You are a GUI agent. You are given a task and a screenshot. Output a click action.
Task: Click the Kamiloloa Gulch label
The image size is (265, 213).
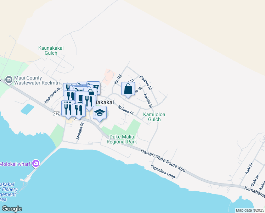click(x=154, y=117)
